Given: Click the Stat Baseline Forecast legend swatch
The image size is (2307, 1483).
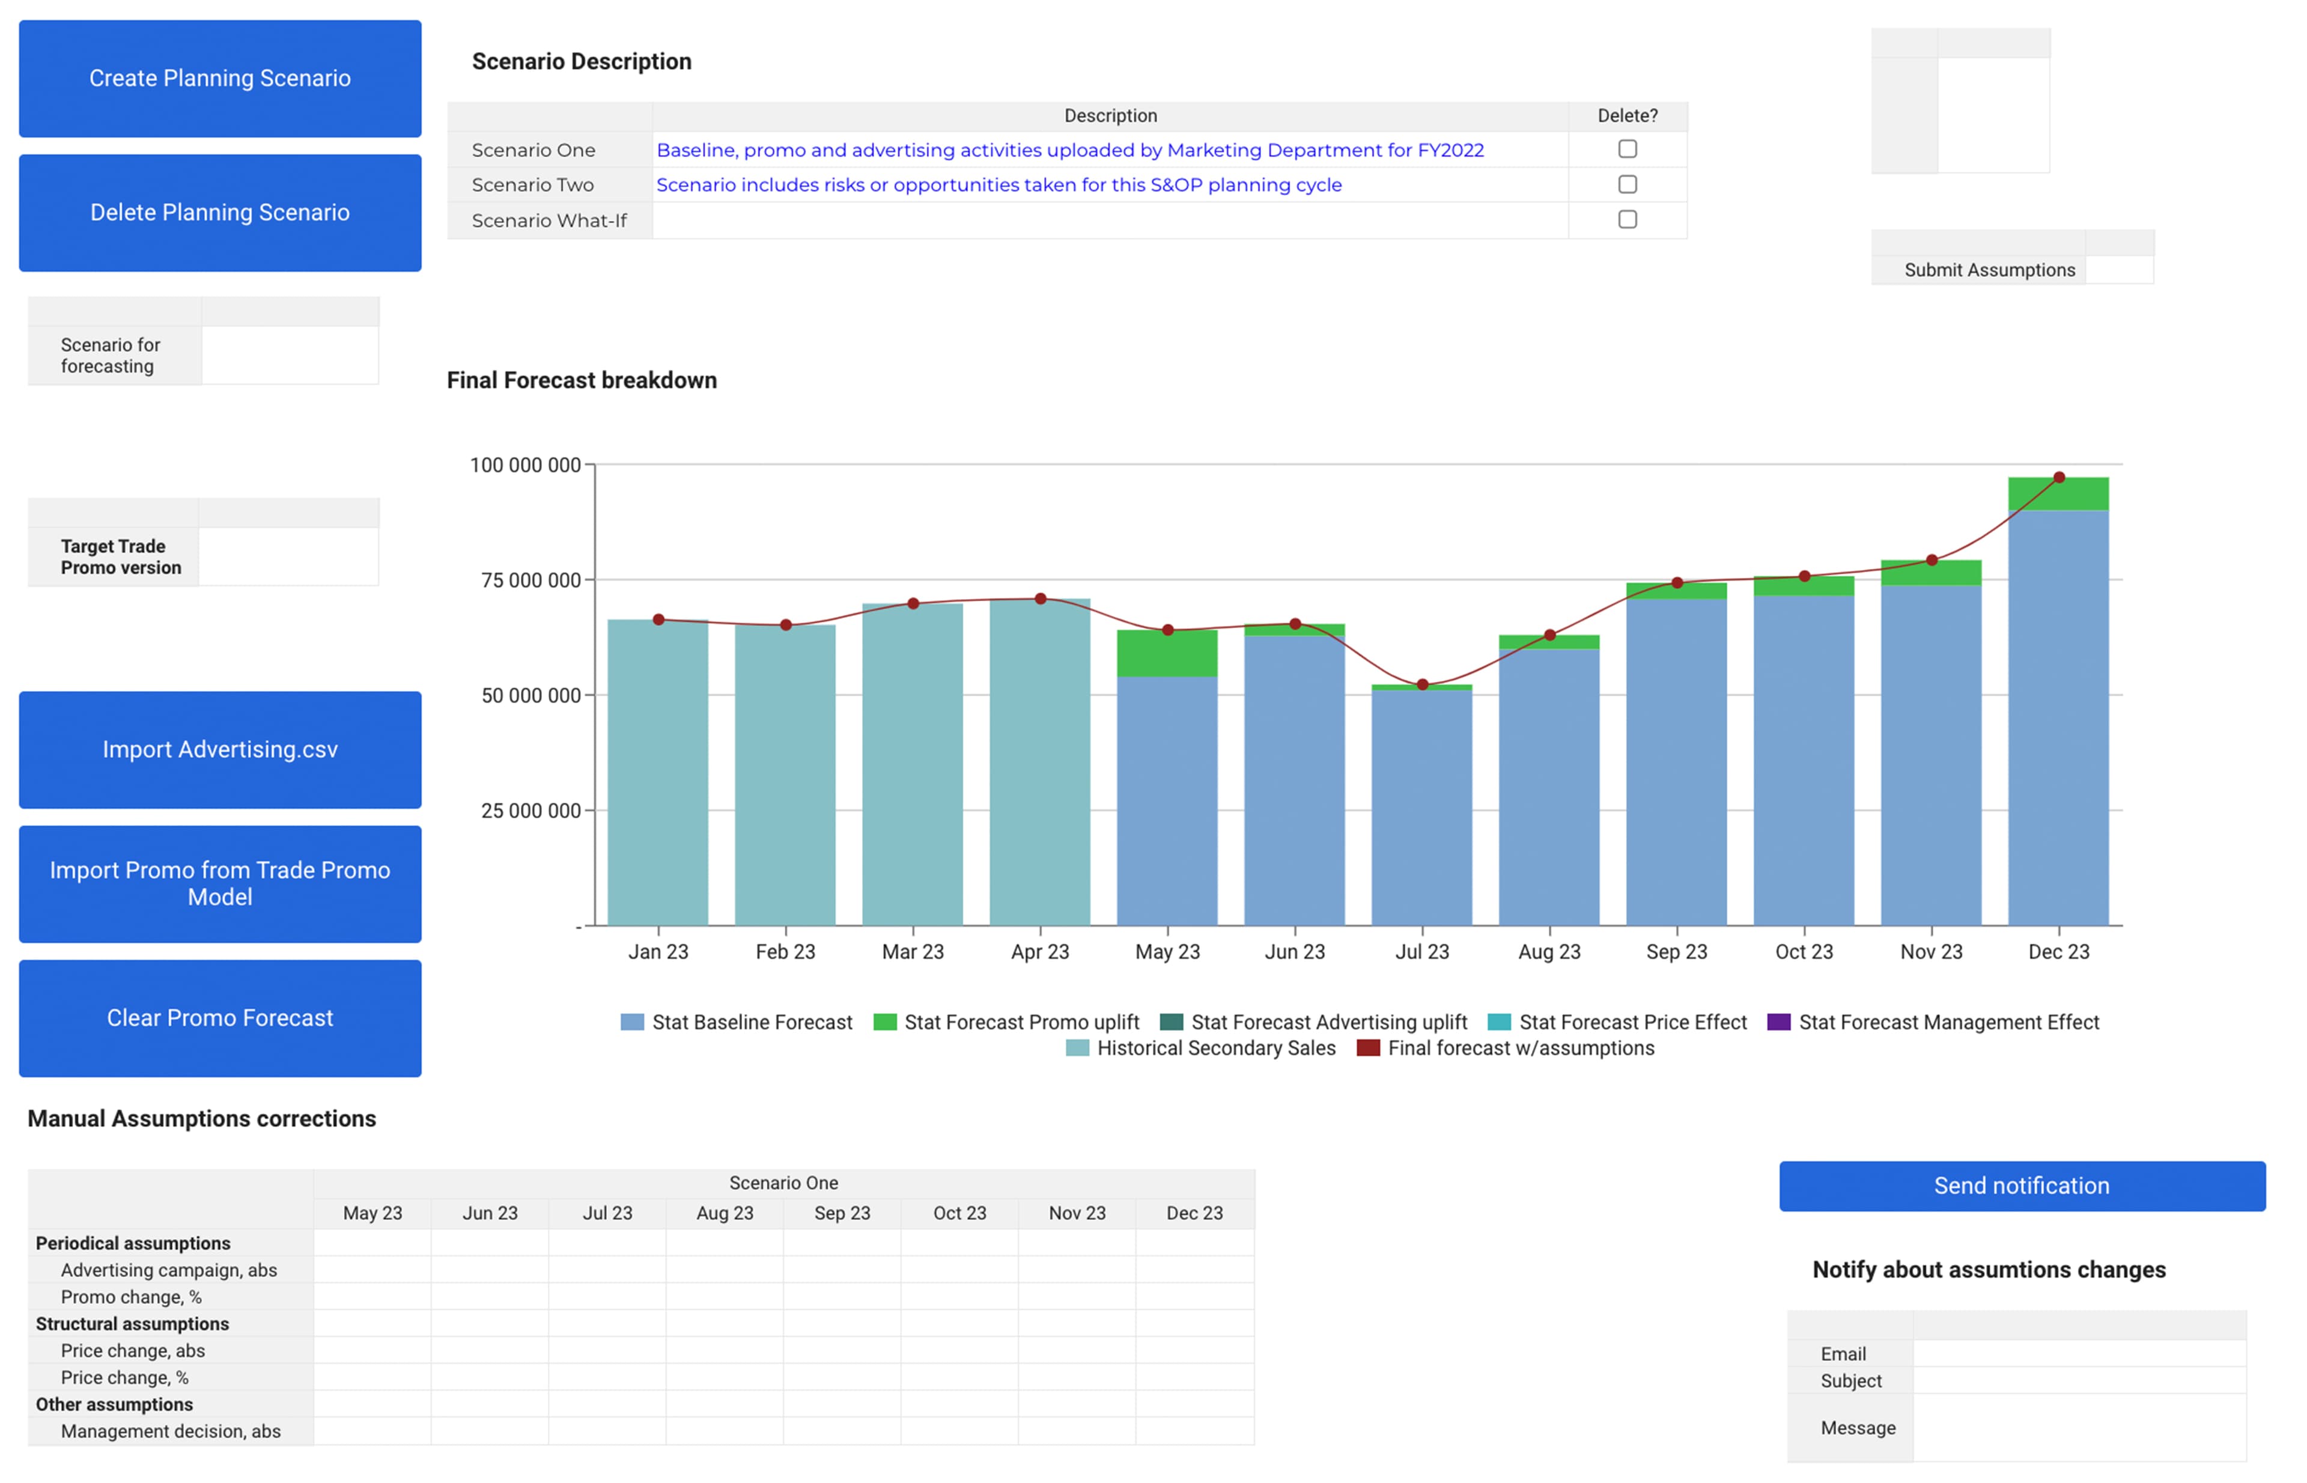Looking at the screenshot, I should [x=631, y=1022].
